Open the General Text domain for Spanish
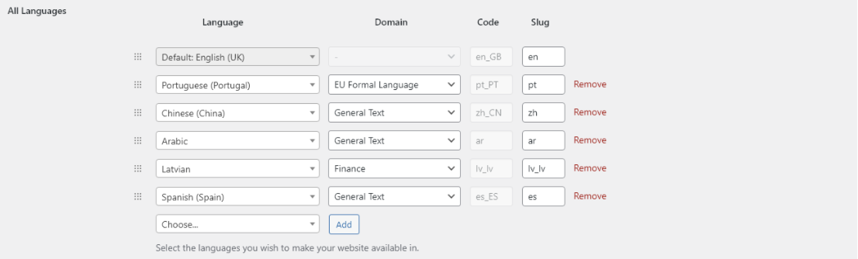Viewport: 858px width, 259px height. 394,196
